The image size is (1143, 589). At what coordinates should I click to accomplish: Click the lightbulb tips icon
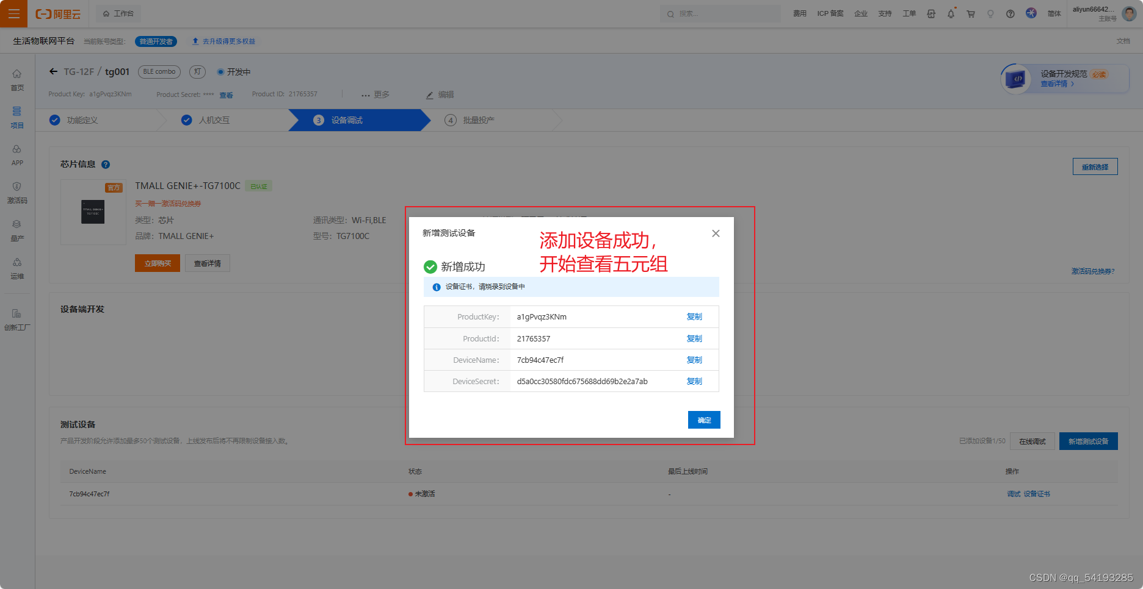[990, 13]
